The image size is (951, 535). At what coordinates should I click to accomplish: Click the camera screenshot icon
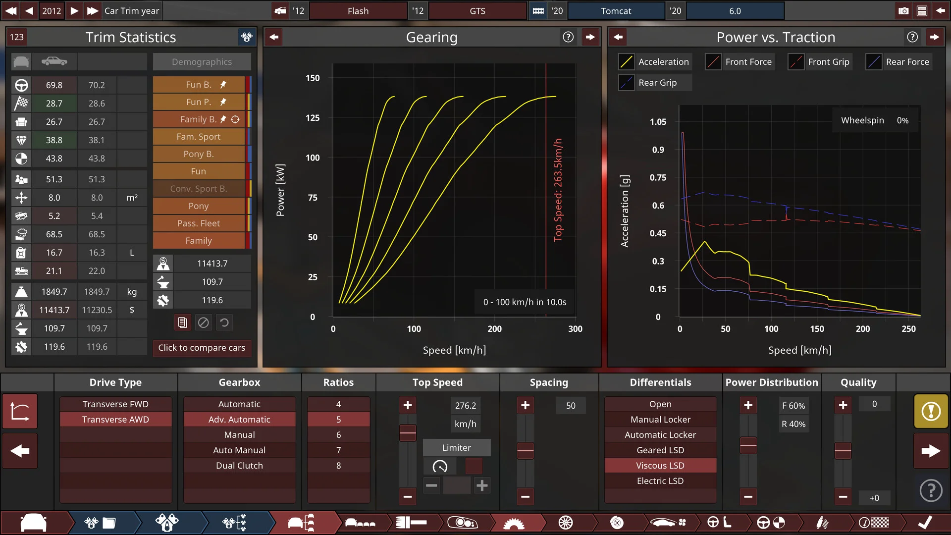[x=903, y=11]
